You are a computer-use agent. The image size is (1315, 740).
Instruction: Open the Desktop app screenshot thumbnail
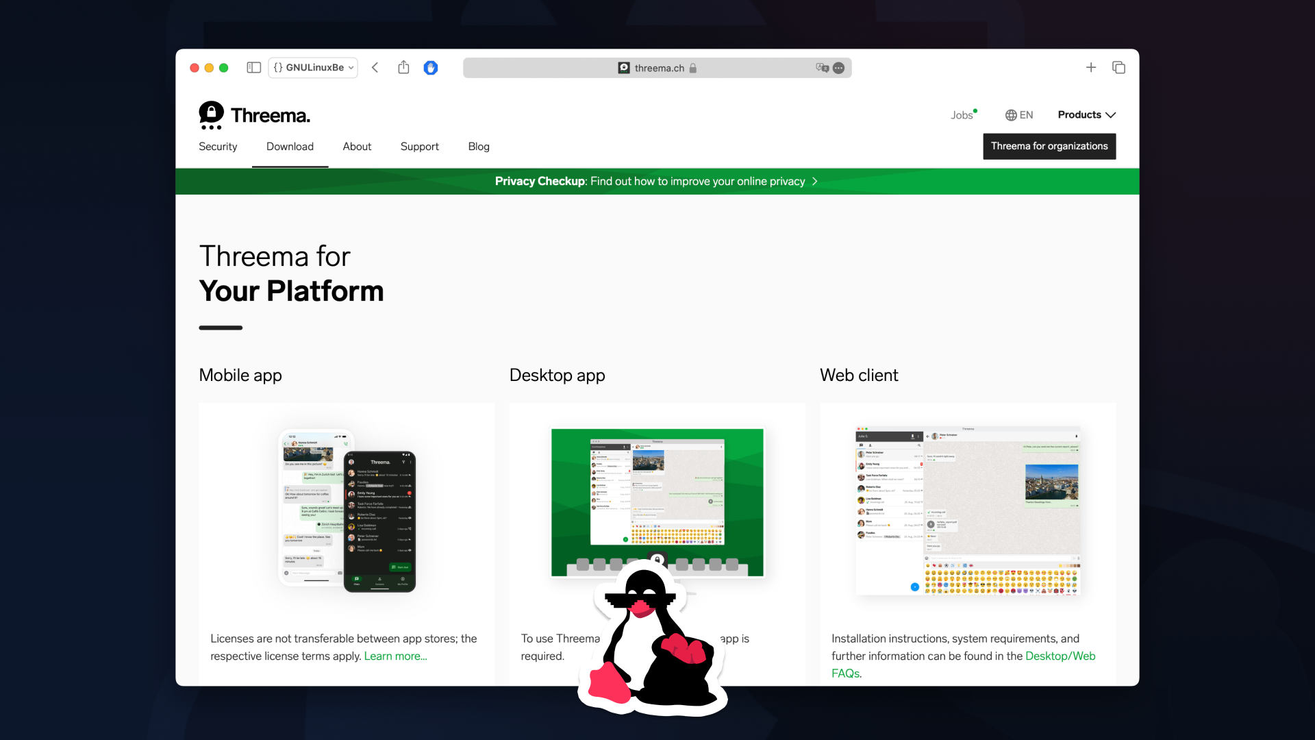point(657,504)
